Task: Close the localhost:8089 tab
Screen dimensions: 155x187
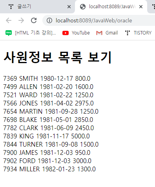Action: [x=141, y=7]
